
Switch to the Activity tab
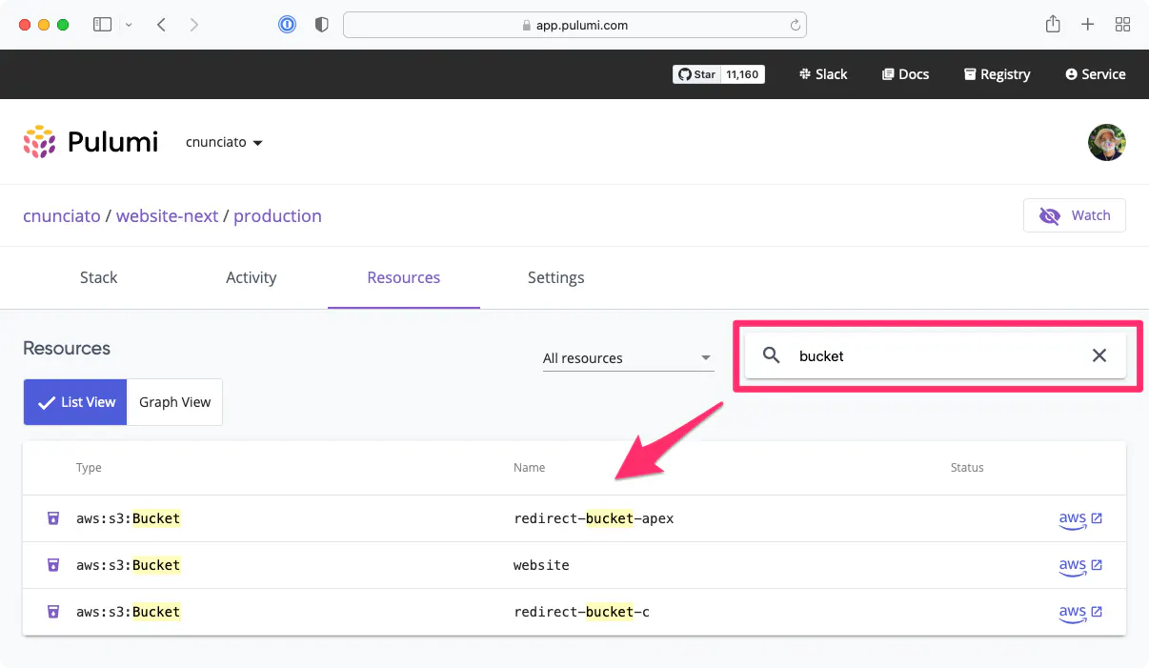tap(251, 277)
